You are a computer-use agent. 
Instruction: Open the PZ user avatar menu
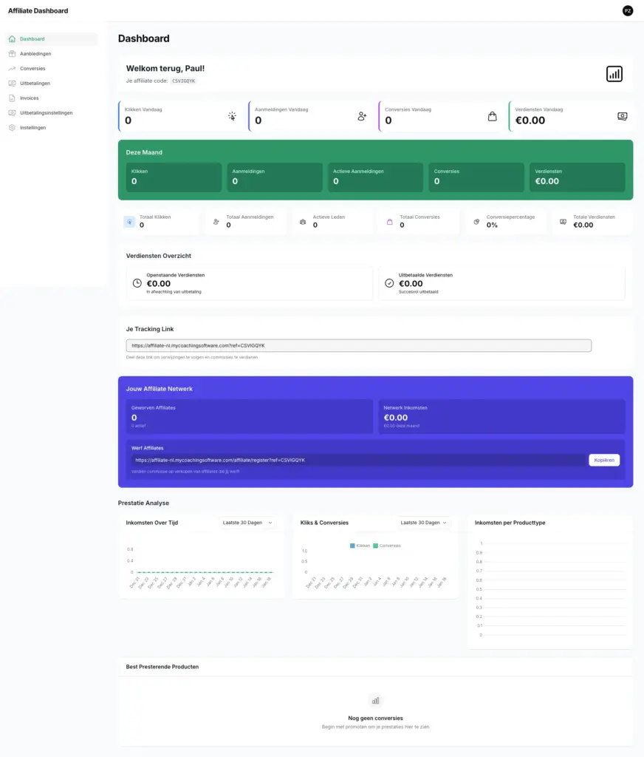[x=627, y=11]
